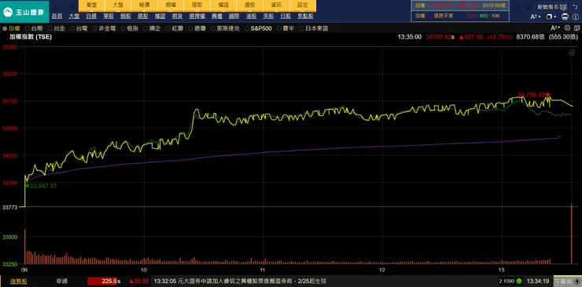Click the 加權 index quote row in ticker

click(460, 5)
